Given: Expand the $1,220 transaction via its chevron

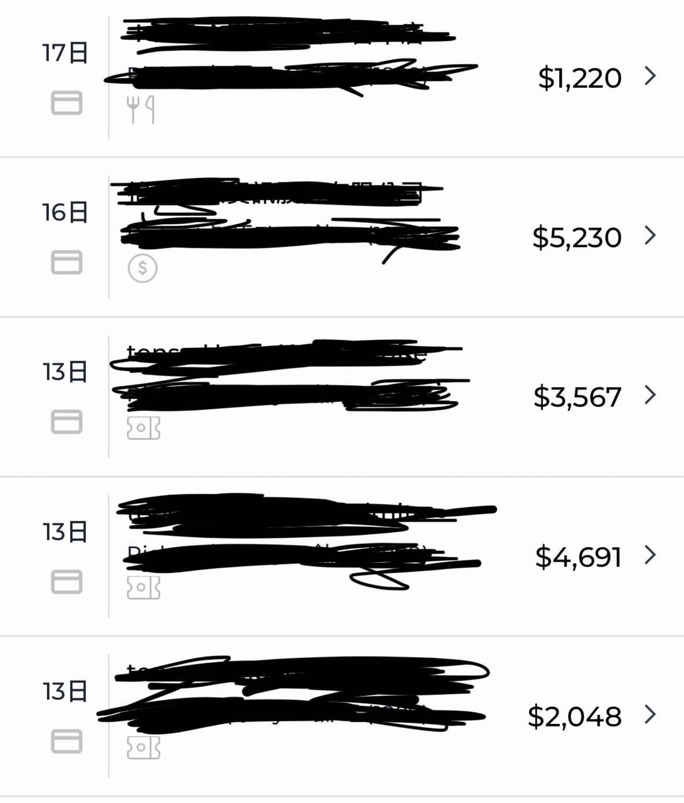Looking at the screenshot, I should point(651,76).
